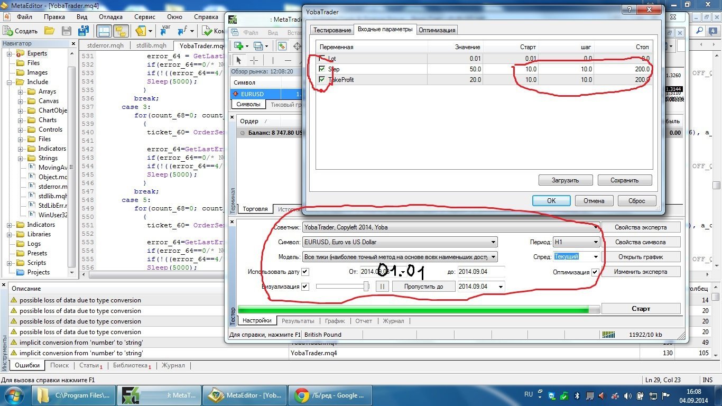Screen dimensions: 722x406
Task: Click the Свойства эксперта button
Action: 641,227
